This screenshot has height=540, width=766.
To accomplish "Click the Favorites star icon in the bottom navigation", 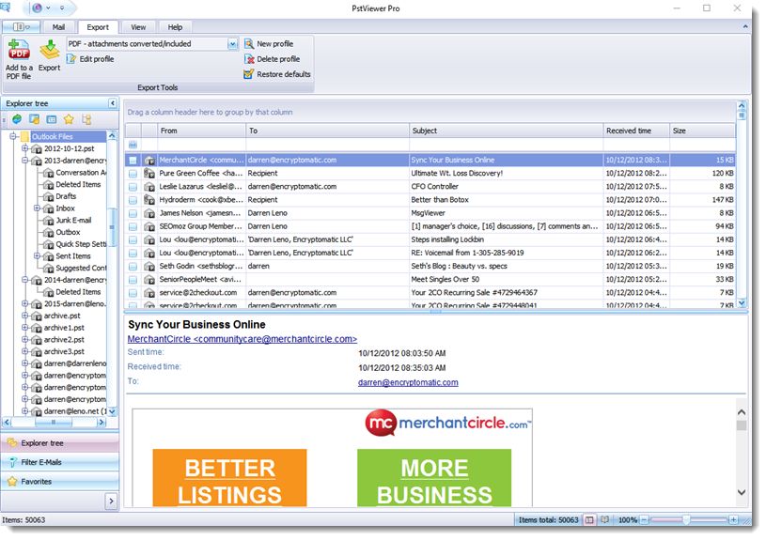I will (x=13, y=482).
